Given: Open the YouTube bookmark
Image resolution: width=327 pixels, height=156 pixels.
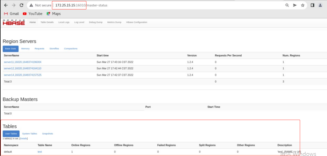Looking at the screenshot, I should pyautogui.click(x=33, y=14).
